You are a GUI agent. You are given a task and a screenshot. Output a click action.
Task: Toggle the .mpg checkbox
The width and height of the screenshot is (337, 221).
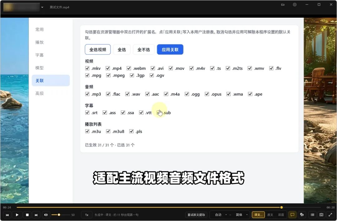[x=87, y=75]
